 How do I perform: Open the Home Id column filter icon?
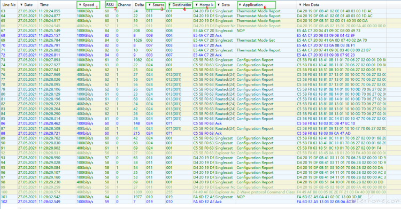(196, 5)
